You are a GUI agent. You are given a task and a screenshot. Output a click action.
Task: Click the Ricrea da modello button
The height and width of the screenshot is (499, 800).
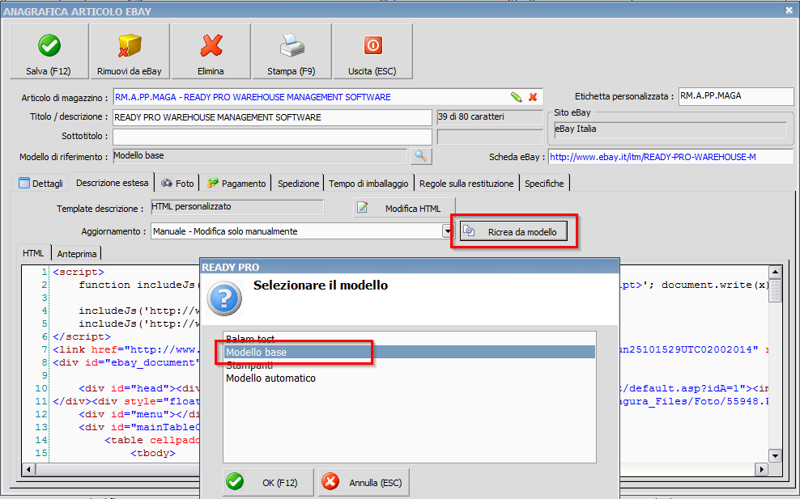click(514, 232)
